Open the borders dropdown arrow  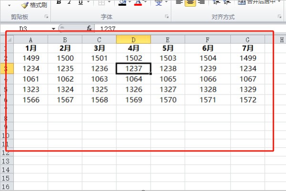point(109,3)
